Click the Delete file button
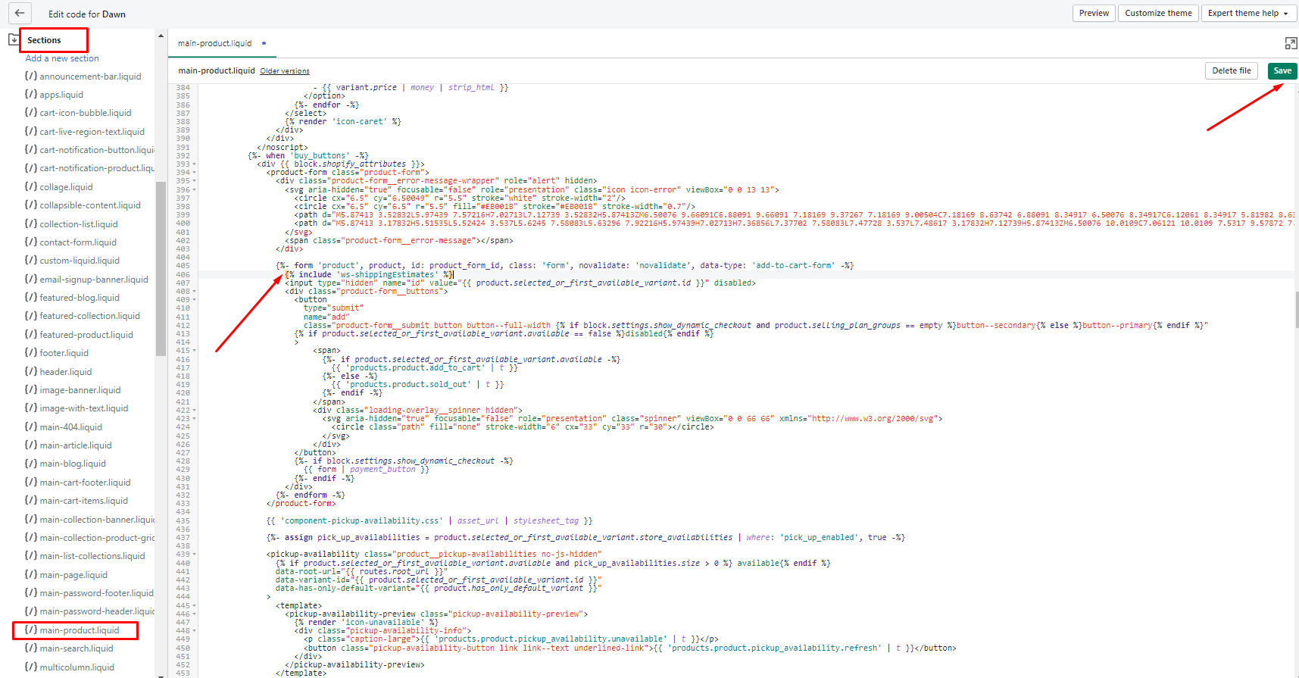The image size is (1299, 678). tap(1232, 70)
